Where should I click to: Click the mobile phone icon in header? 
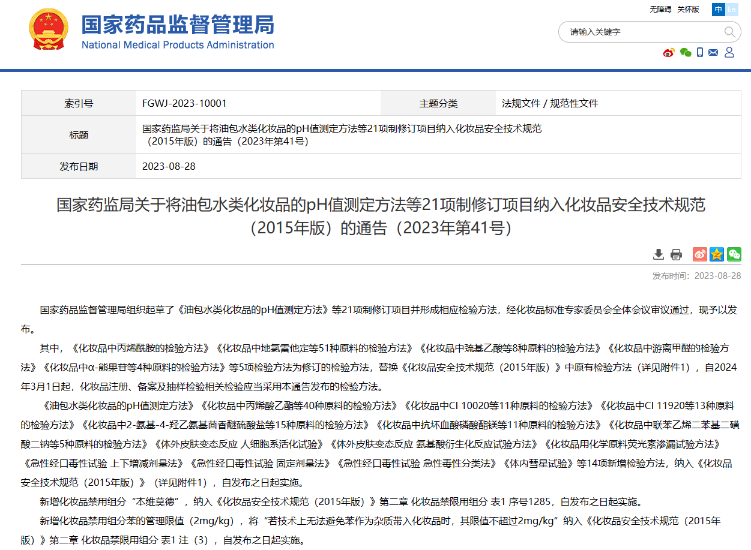click(x=700, y=53)
